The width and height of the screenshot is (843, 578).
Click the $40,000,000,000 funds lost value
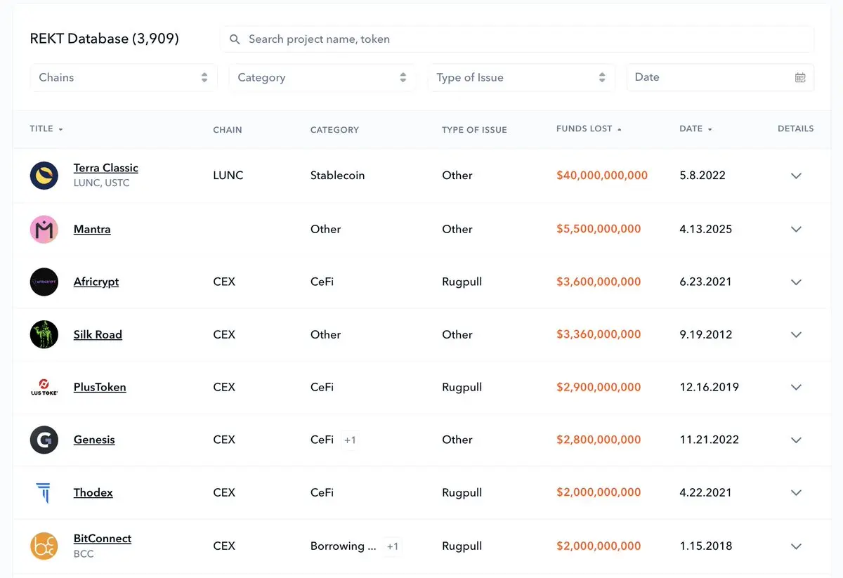pyautogui.click(x=602, y=176)
